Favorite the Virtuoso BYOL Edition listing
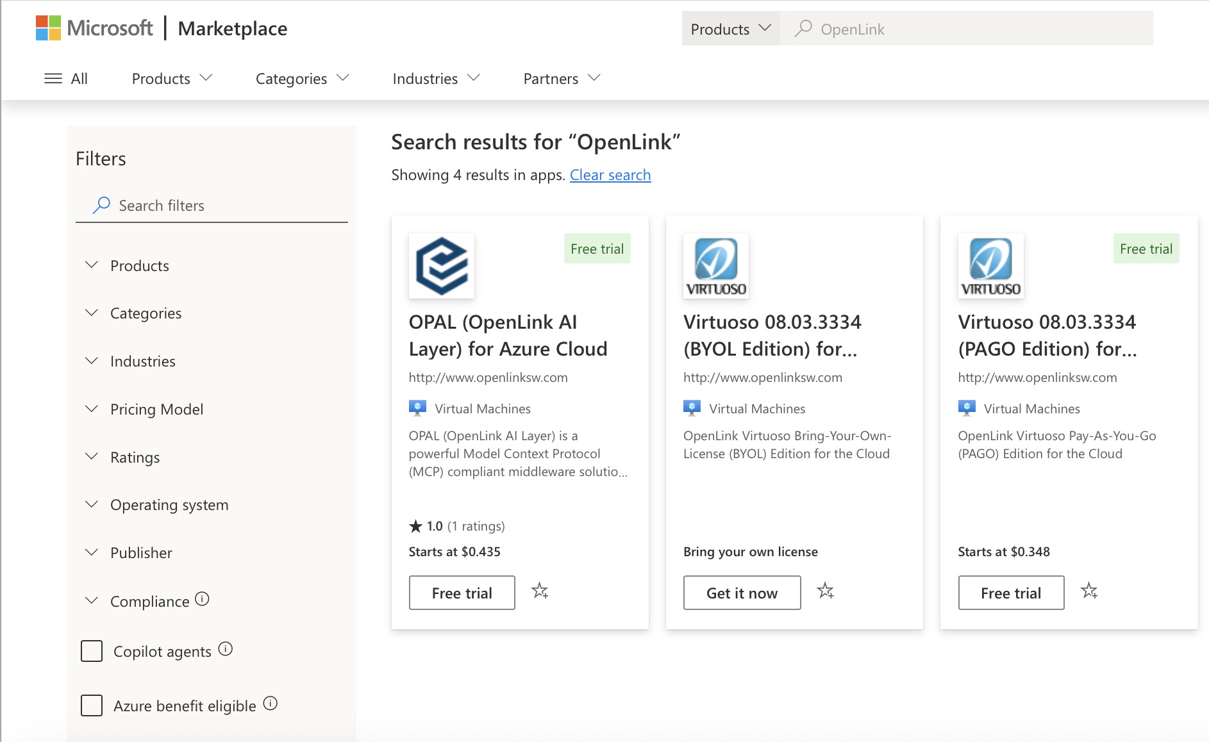 826,591
